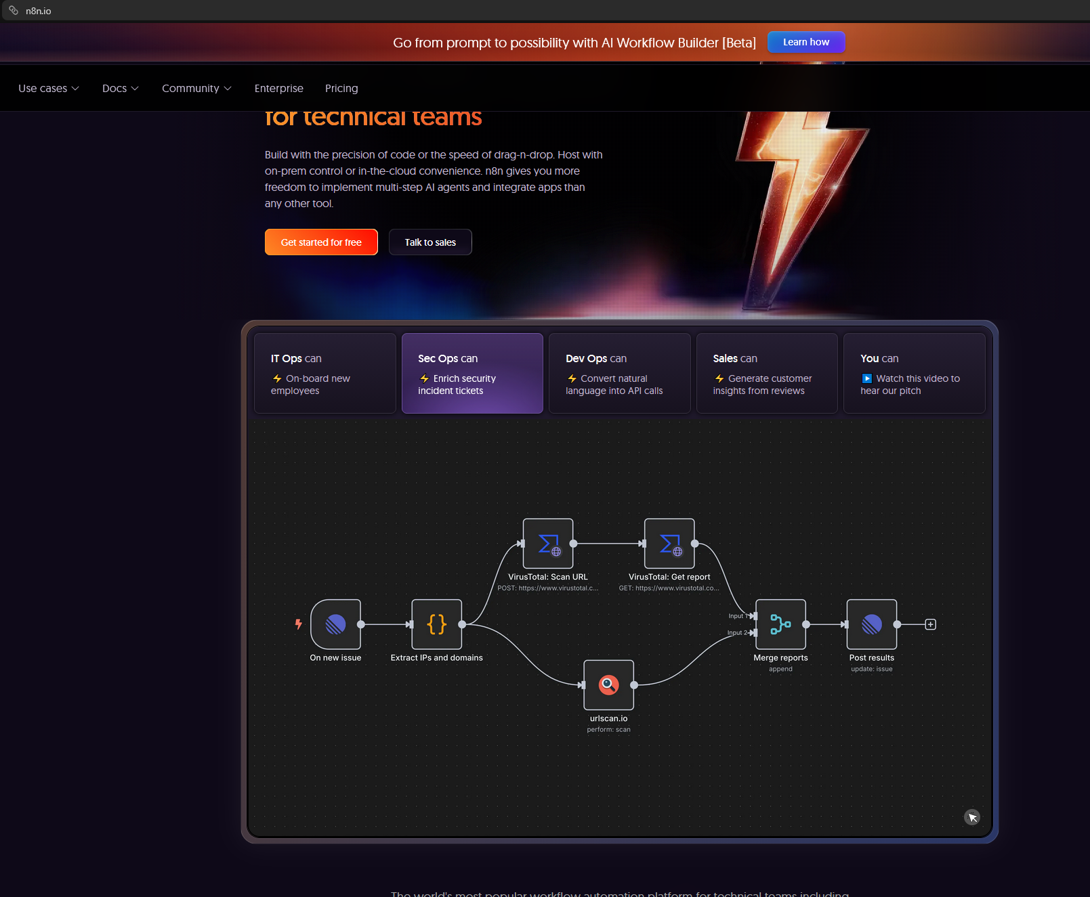1090x897 pixels.
Task: Select the urlscan.io node icon
Action: click(608, 685)
